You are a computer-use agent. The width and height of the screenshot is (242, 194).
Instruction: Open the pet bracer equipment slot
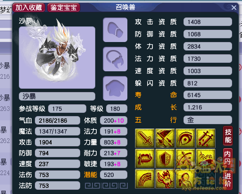tap(115, 30)
